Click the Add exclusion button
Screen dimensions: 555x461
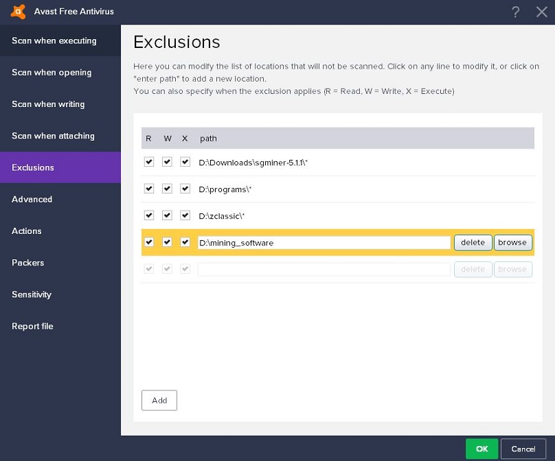tap(159, 400)
